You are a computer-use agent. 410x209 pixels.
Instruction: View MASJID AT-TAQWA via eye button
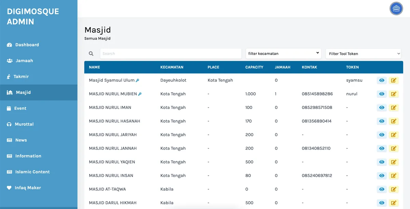(382, 189)
